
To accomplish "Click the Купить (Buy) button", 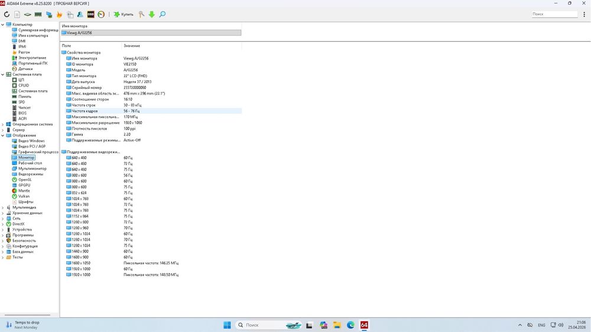I will coord(124,14).
